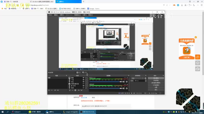
Task: Pop out the Scenes dock with its header icon
Action: point(67,75)
